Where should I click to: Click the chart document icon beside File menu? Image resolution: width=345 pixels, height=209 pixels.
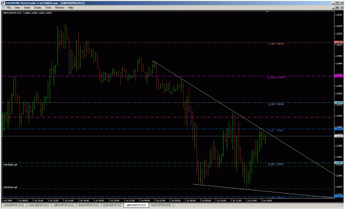click(x=3, y=8)
